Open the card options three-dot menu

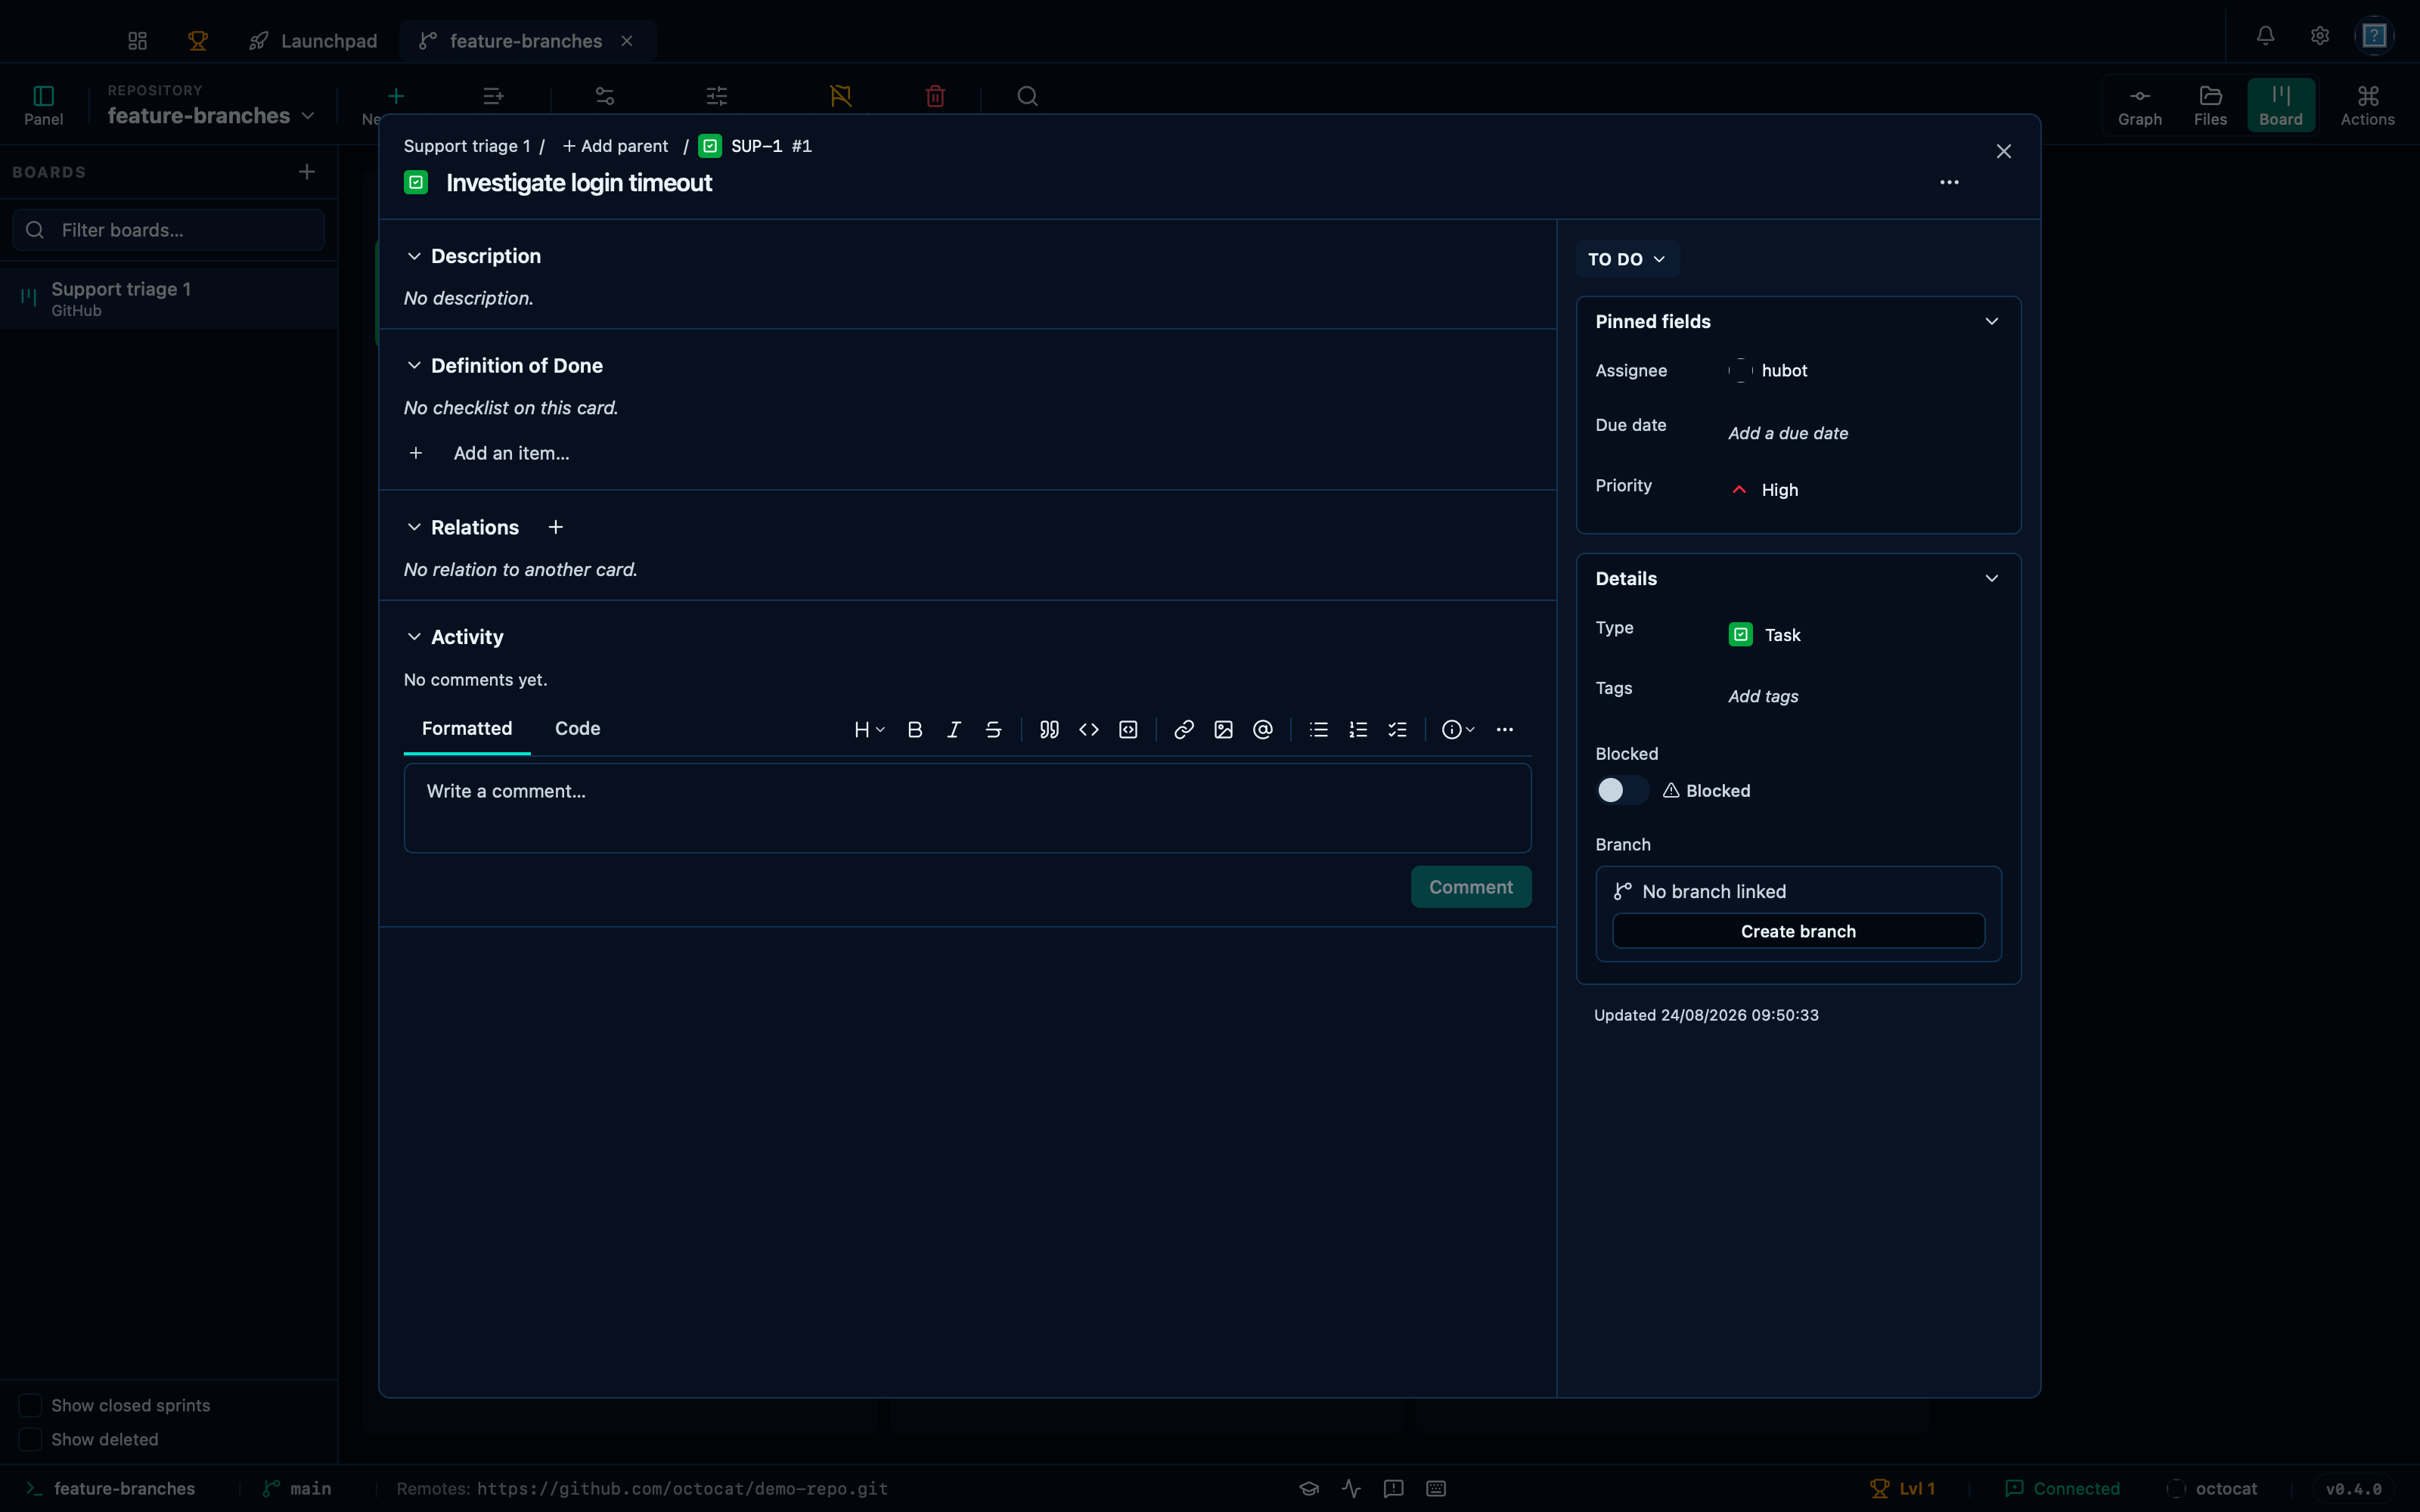pyautogui.click(x=1949, y=182)
